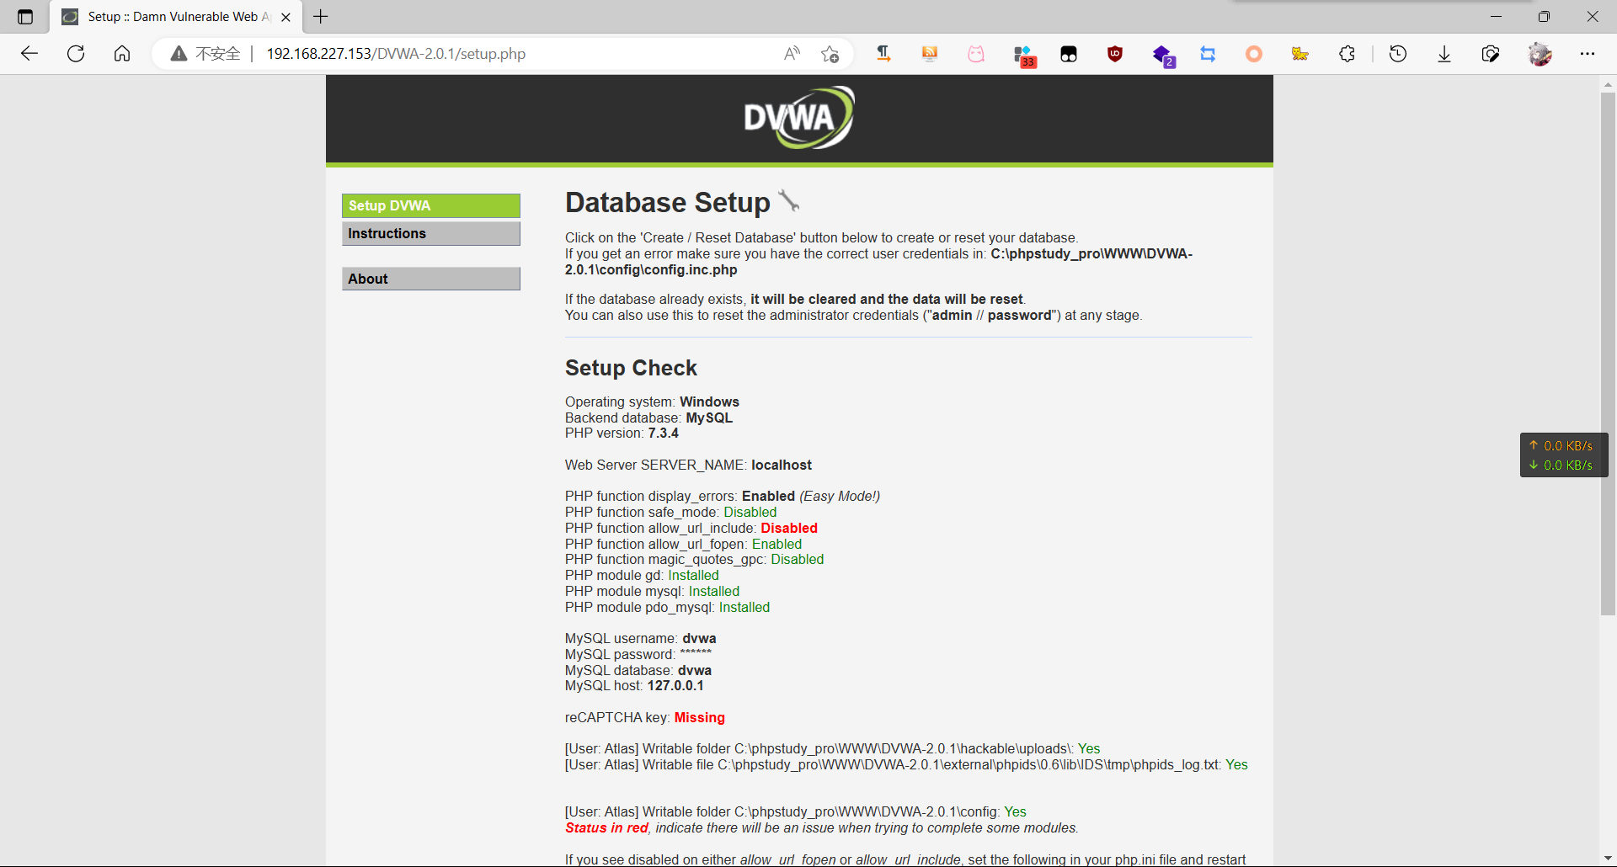1617x867 pixels.
Task: Open the uBlock Origin shield extension
Action: pos(1115,54)
